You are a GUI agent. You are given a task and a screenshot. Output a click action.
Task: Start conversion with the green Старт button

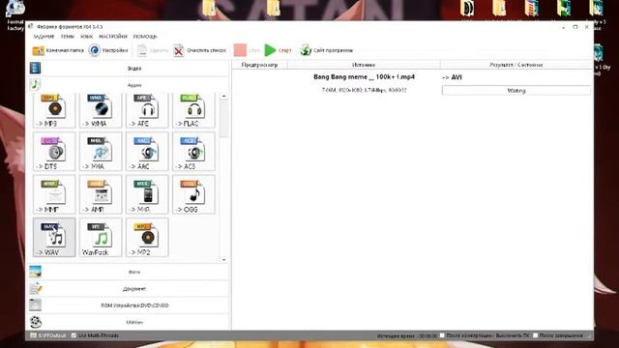[278, 50]
